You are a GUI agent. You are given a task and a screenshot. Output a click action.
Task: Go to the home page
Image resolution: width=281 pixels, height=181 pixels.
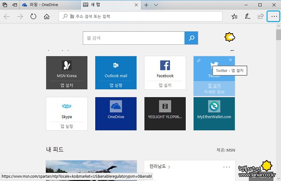tap(46, 16)
